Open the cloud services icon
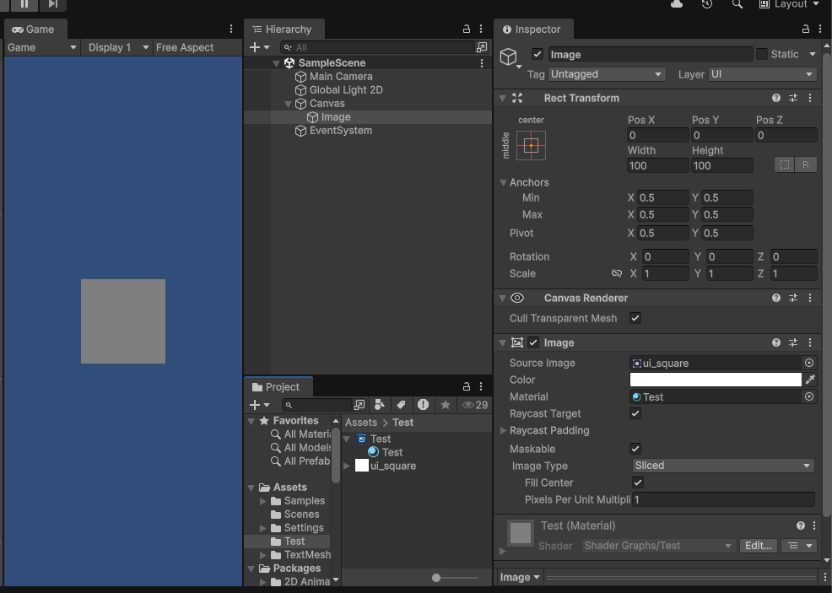Screen dimensions: 832x593 tap(677, 3)
